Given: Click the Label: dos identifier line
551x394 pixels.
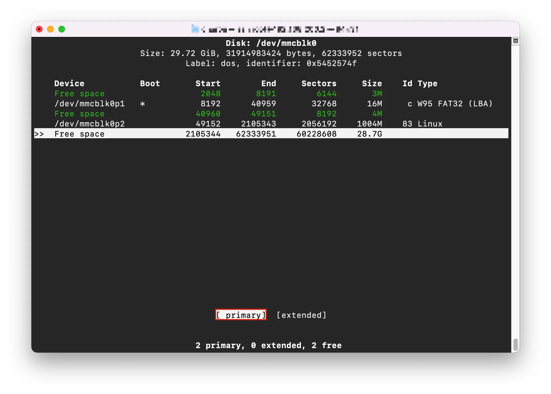Looking at the screenshot, I should click(x=271, y=63).
